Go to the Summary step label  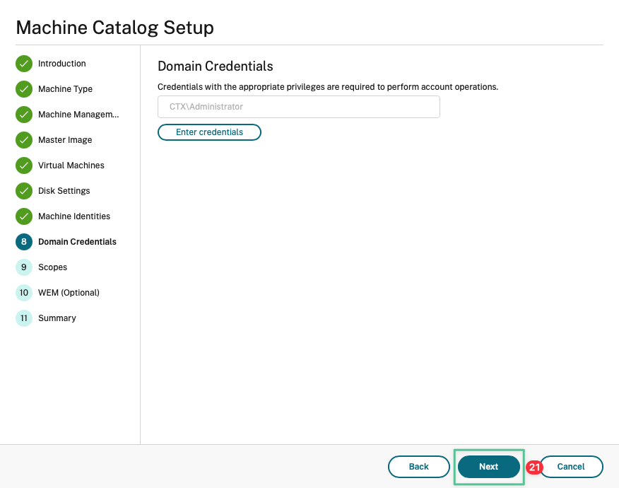57,318
